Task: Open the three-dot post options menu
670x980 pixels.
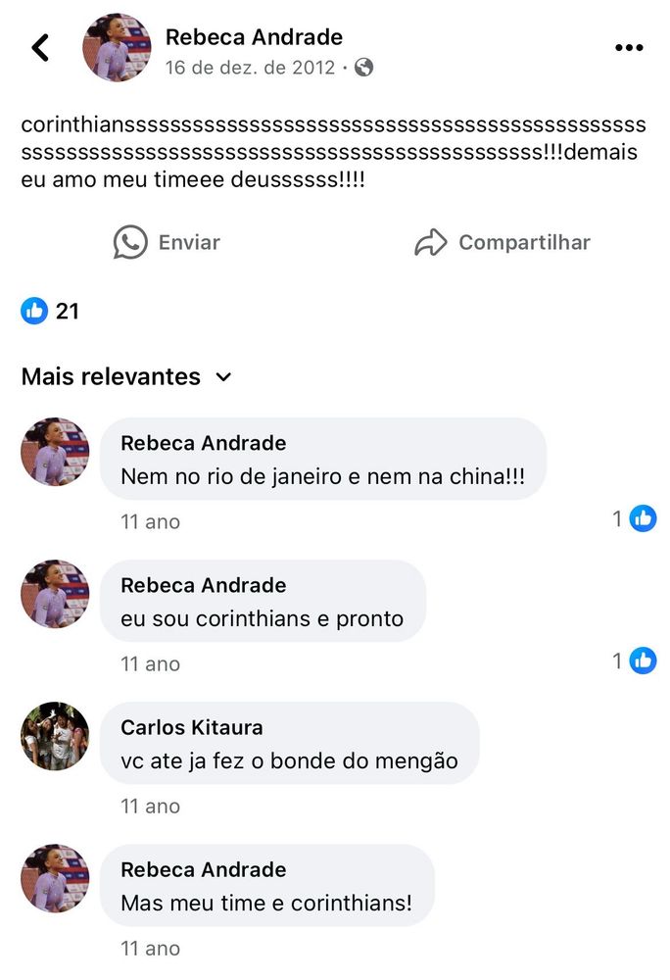Action: [629, 47]
